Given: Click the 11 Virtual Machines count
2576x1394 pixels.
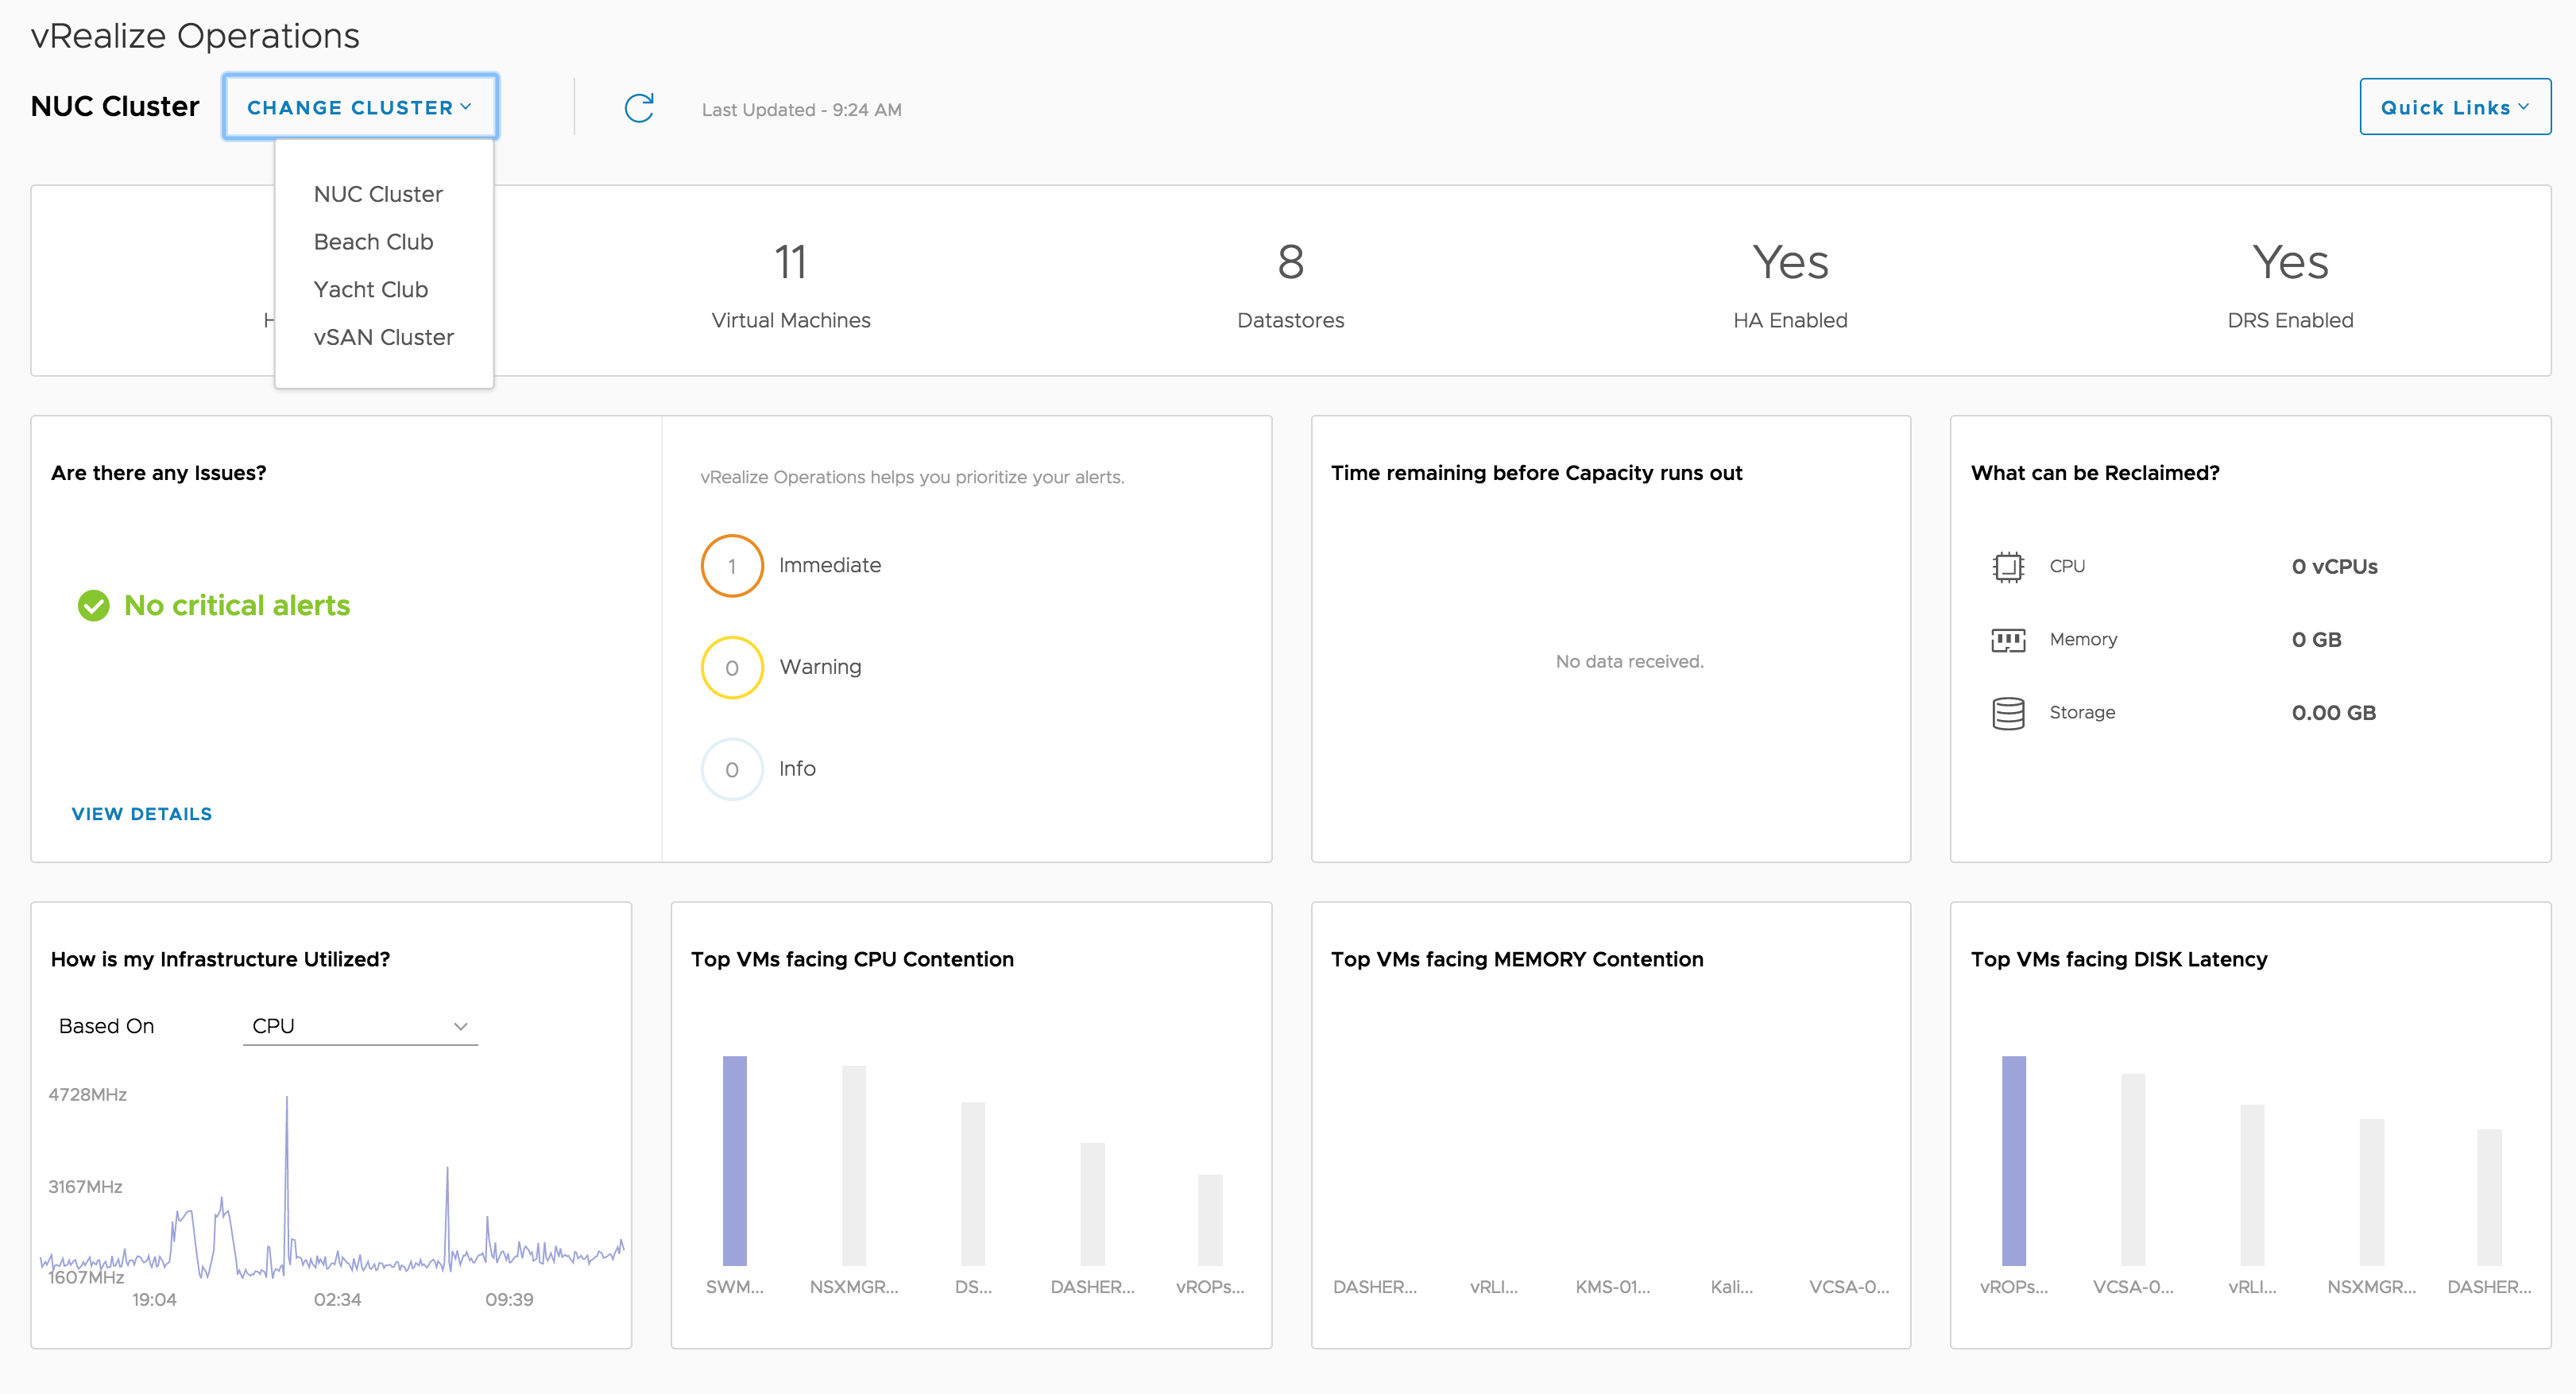Looking at the screenshot, I should coord(791,262).
